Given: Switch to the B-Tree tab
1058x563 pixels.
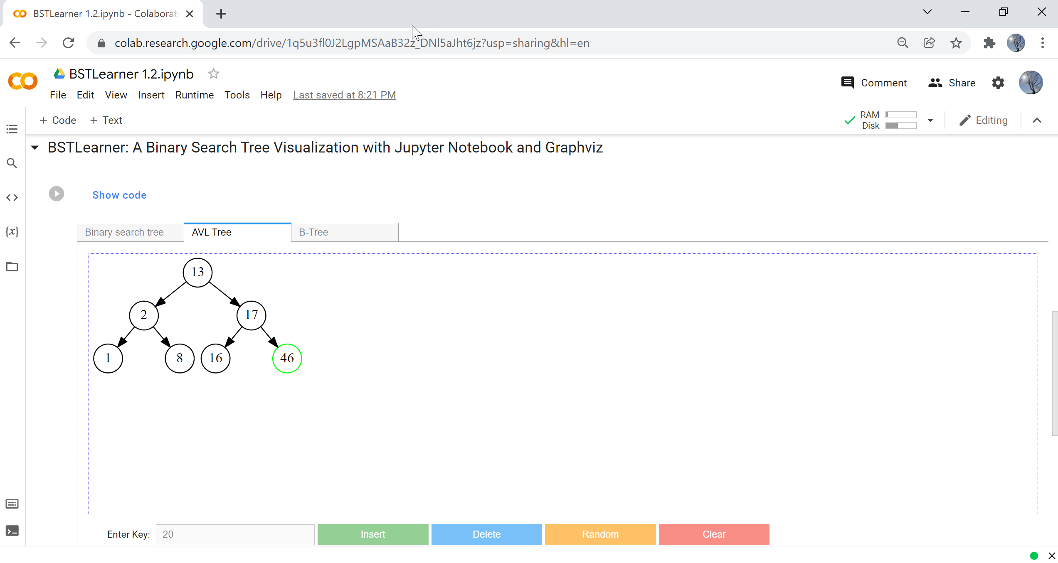Looking at the screenshot, I should (313, 232).
